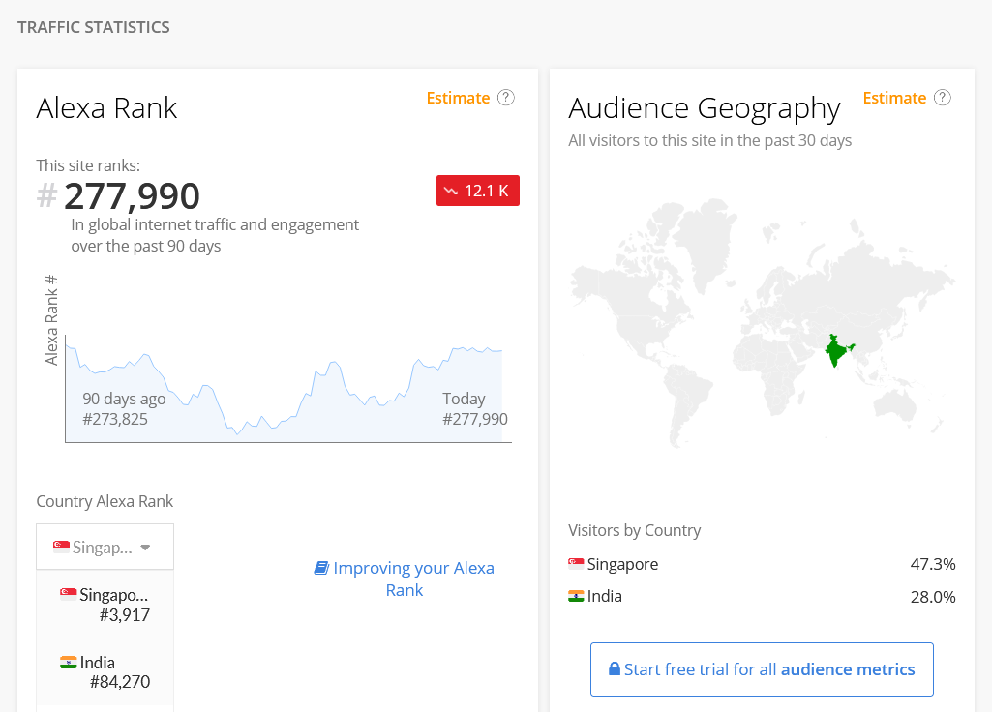Viewport: 992px width, 712px height.
Task: Click the India flag in Visitors by Country
Action: [576, 596]
